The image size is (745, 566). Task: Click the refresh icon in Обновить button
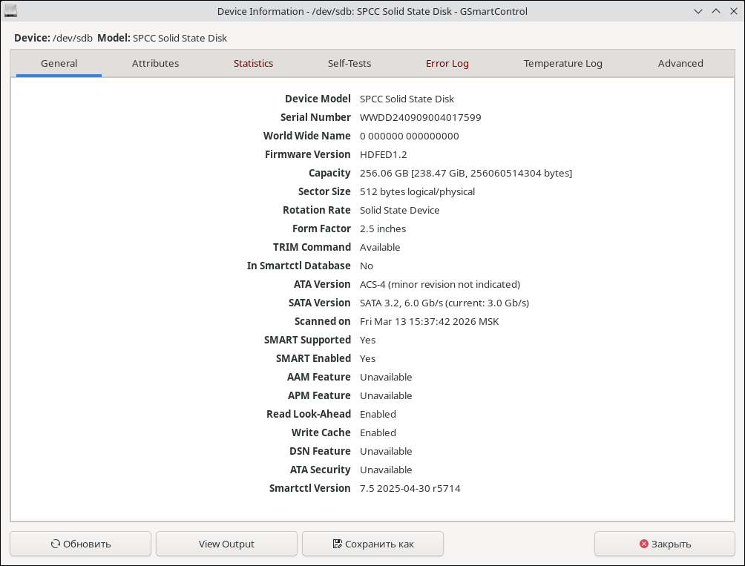pyautogui.click(x=56, y=544)
